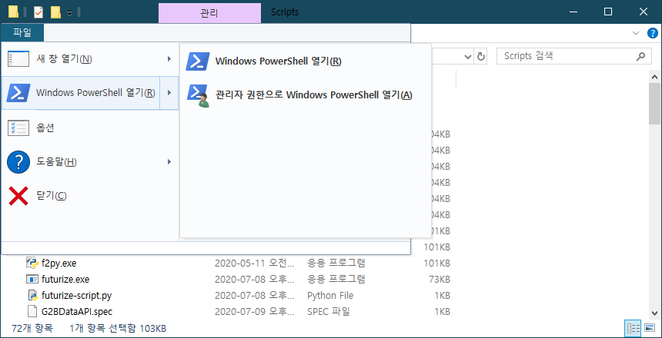Maximize the Scripts window
The height and width of the screenshot is (338, 662).
click(x=608, y=12)
